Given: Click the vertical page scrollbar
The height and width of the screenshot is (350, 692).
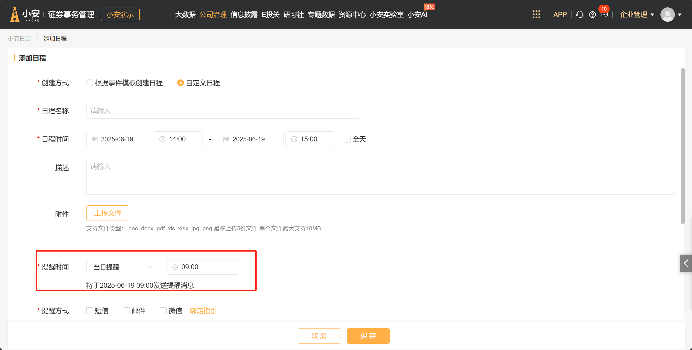Looking at the screenshot, I should click(682, 146).
